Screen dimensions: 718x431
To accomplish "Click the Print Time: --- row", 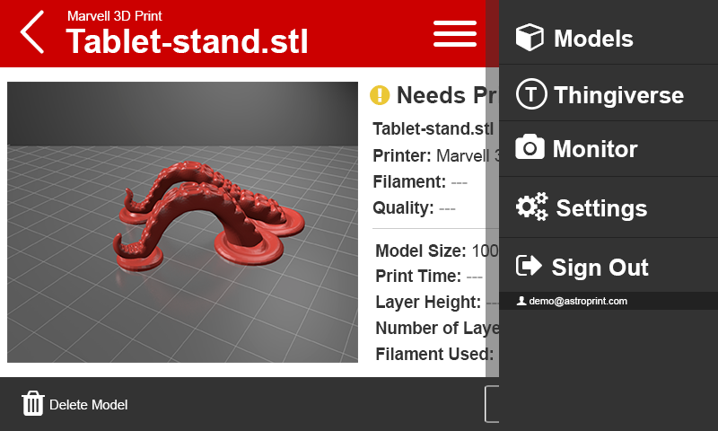I will click(x=429, y=277).
